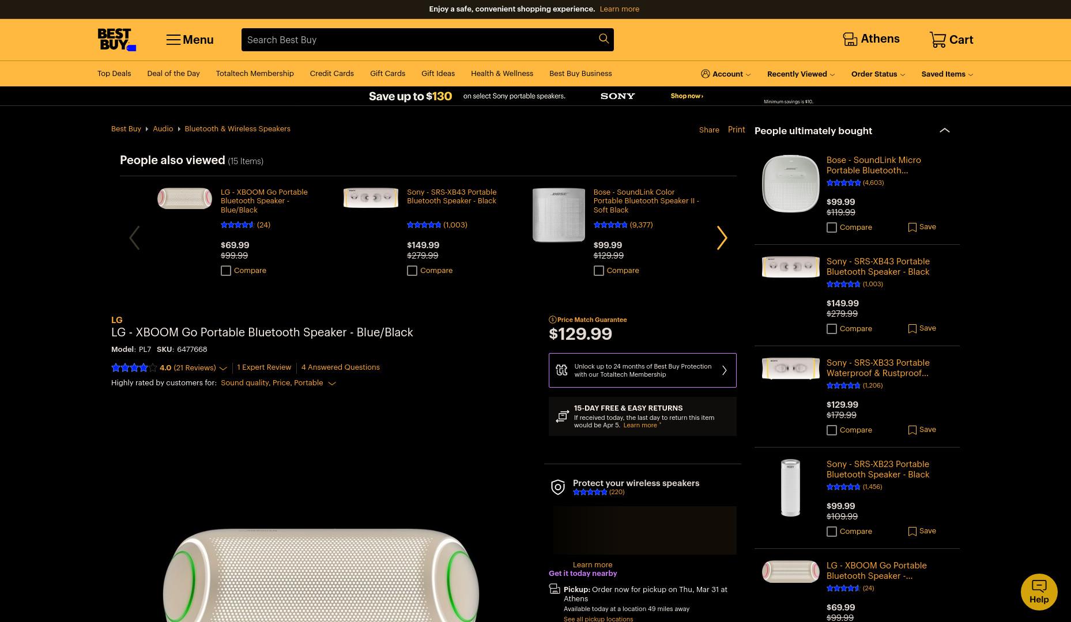Open 1 Expert Review link
1071x622 pixels.
pyautogui.click(x=264, y=367)
